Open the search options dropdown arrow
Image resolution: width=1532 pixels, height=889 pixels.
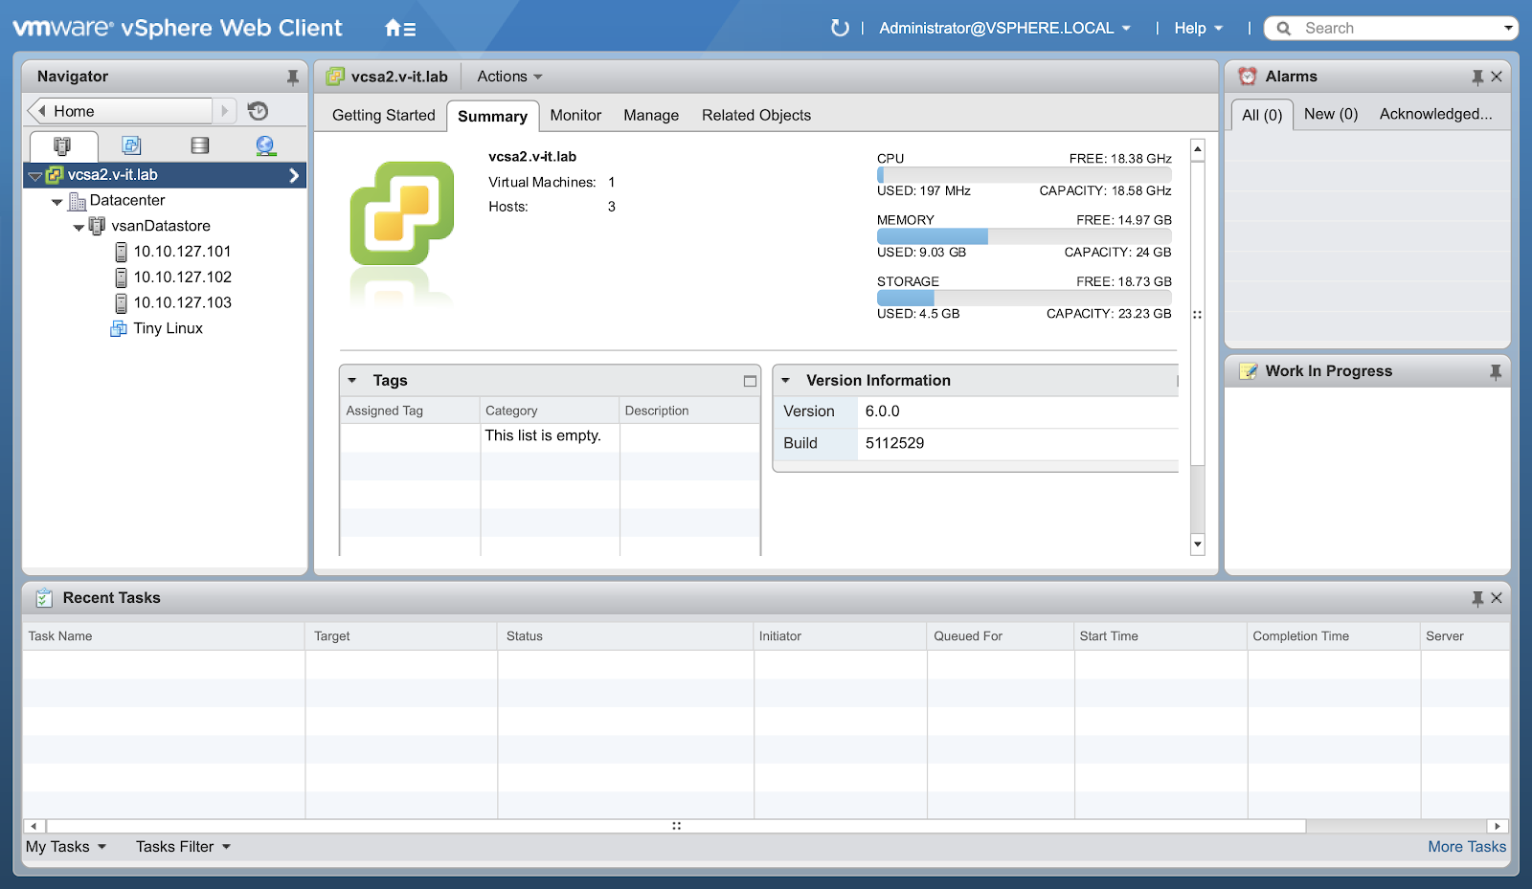click(x=1508, y=29)
